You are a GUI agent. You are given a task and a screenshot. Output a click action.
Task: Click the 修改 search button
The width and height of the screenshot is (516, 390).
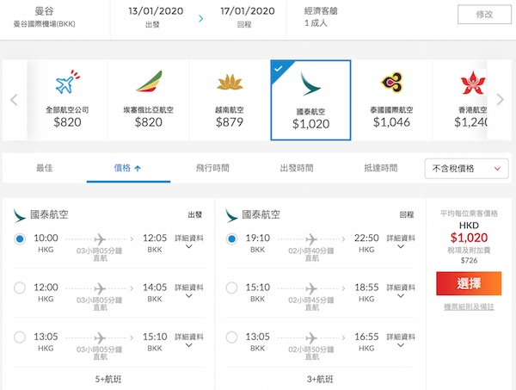(x=478, y=14)
